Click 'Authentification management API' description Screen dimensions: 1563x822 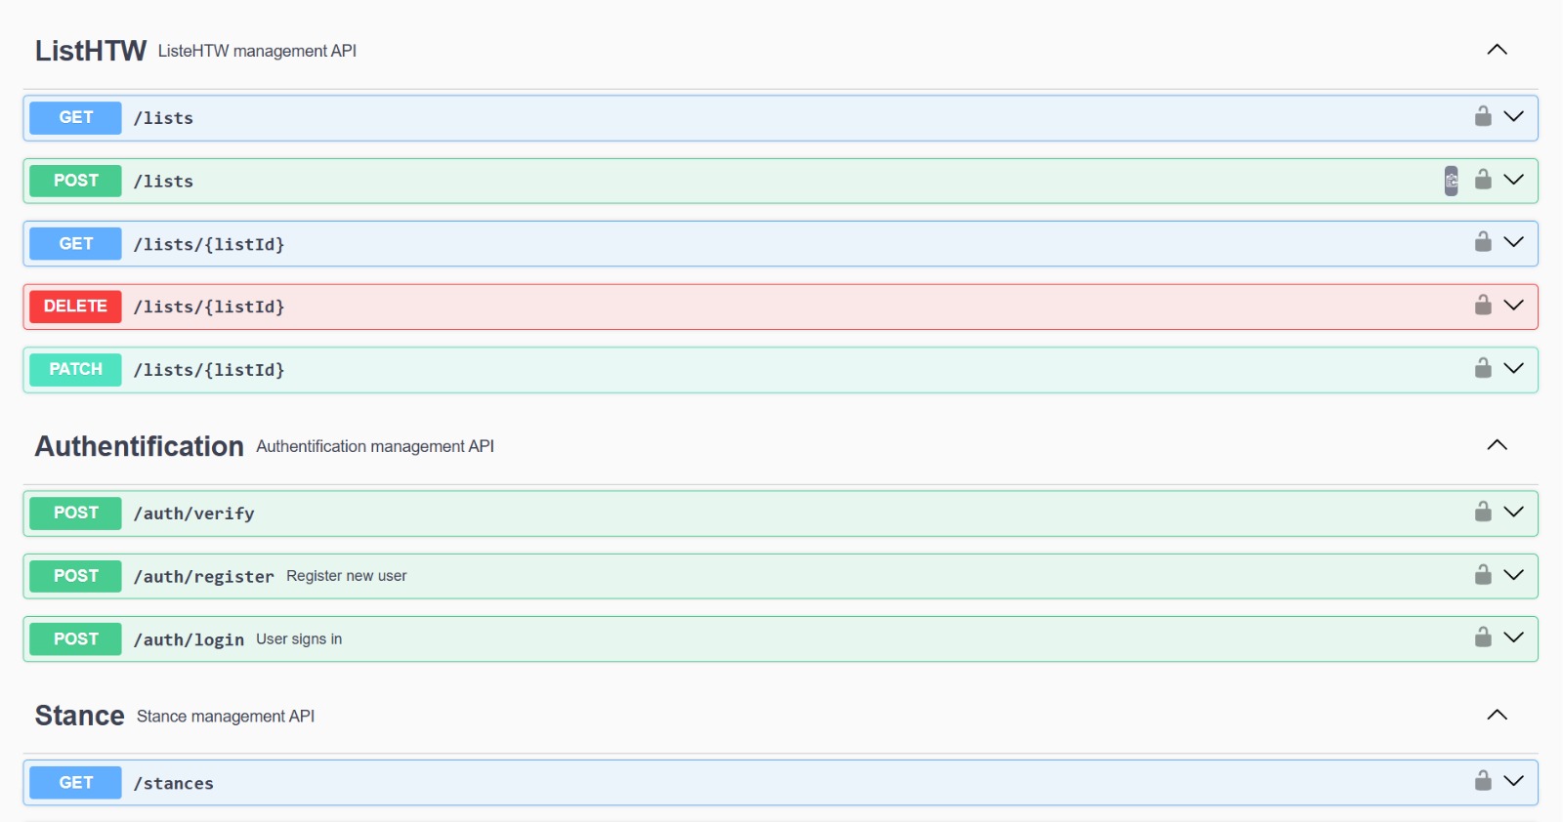(x=375, y=446)
